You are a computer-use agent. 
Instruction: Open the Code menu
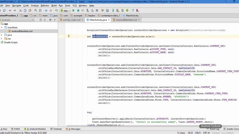(x=26, y=6)
